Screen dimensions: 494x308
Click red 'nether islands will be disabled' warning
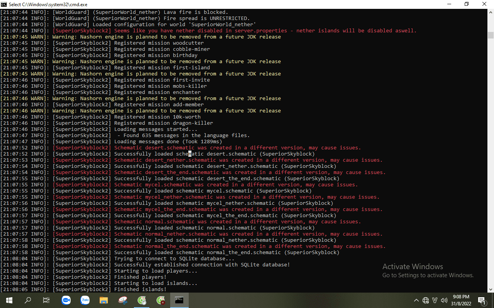[208, 31]
